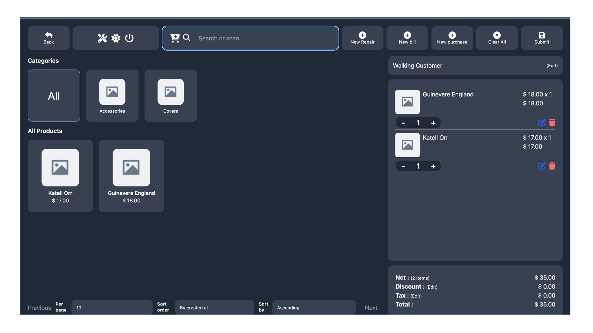Click Edit next to Walking Customer
The width and height of the screenshot is (593, 333).
click(552, 66)
